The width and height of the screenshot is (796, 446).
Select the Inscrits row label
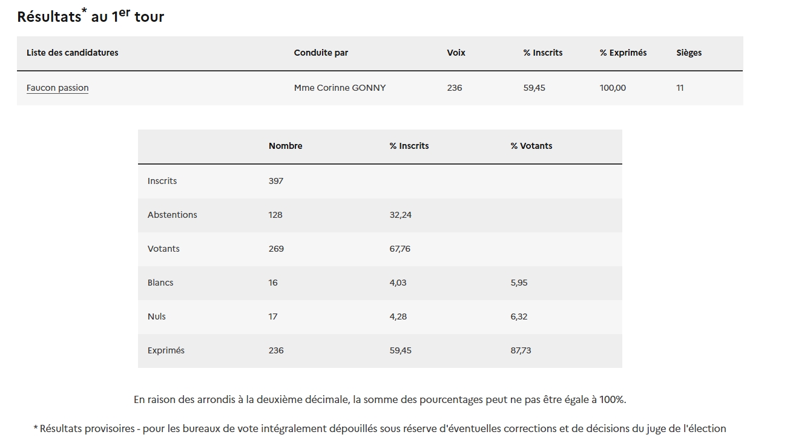coord(162,181)
